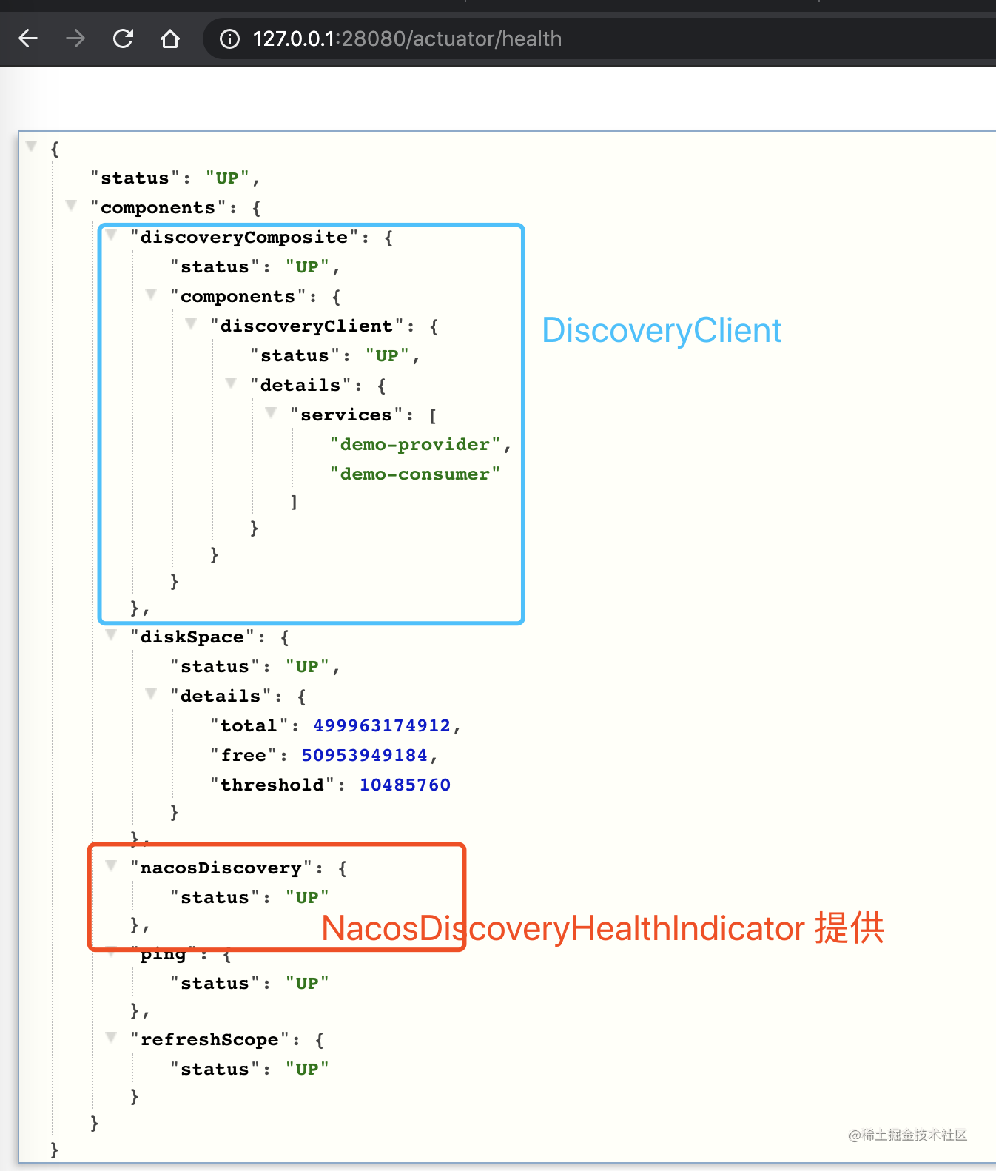Click the "free" key text
The image size is (996, 1171).
click(243, 755)
